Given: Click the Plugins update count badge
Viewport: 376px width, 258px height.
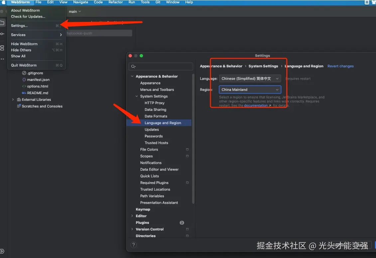Looking at the screenshot, I should click(182, 223).
